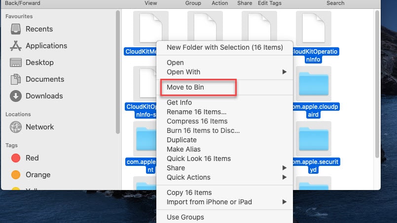397x223 pixels.
Task: Click the Locations section header
Action: 18,114
